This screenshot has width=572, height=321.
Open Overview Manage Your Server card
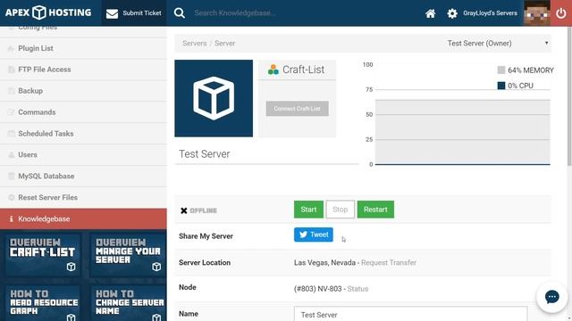pos(128,256)
